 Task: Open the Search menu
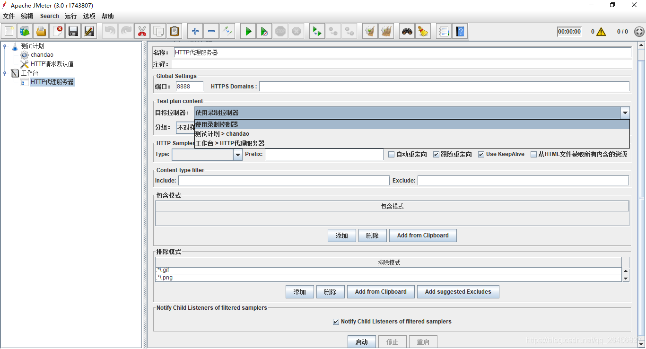click(49, 16)
